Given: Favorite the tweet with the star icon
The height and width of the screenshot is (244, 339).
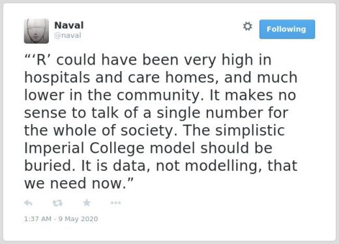Looking at the screenshot, I should coord(87,203).
